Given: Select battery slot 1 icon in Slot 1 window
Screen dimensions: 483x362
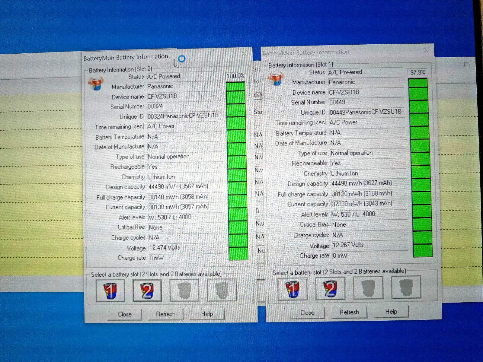Looking at the screenshot, I should (x=293, y=289).
